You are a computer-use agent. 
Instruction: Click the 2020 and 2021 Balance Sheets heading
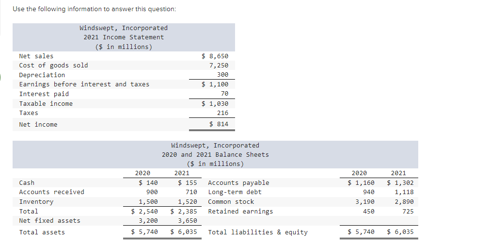pos(215,155)
